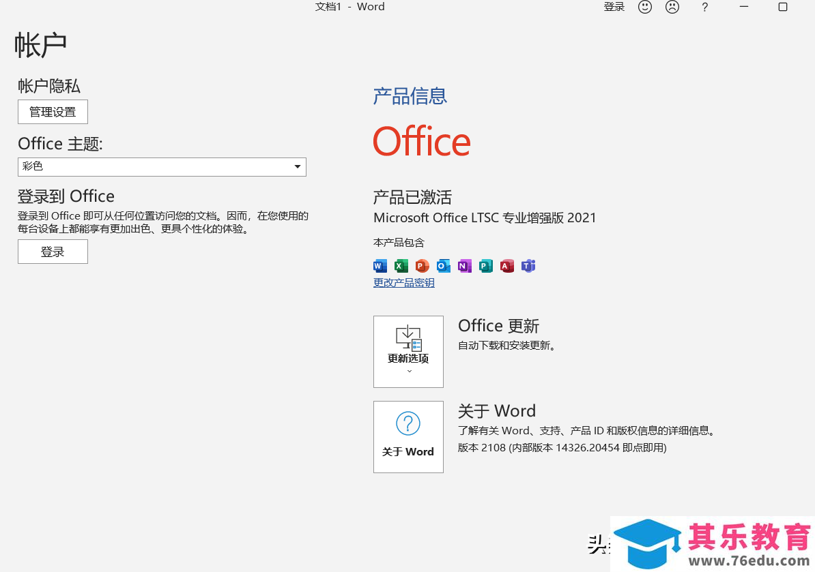Click the Outlook app icon
The height and width of the screenshot is (572, 815).
coord(444,267)
